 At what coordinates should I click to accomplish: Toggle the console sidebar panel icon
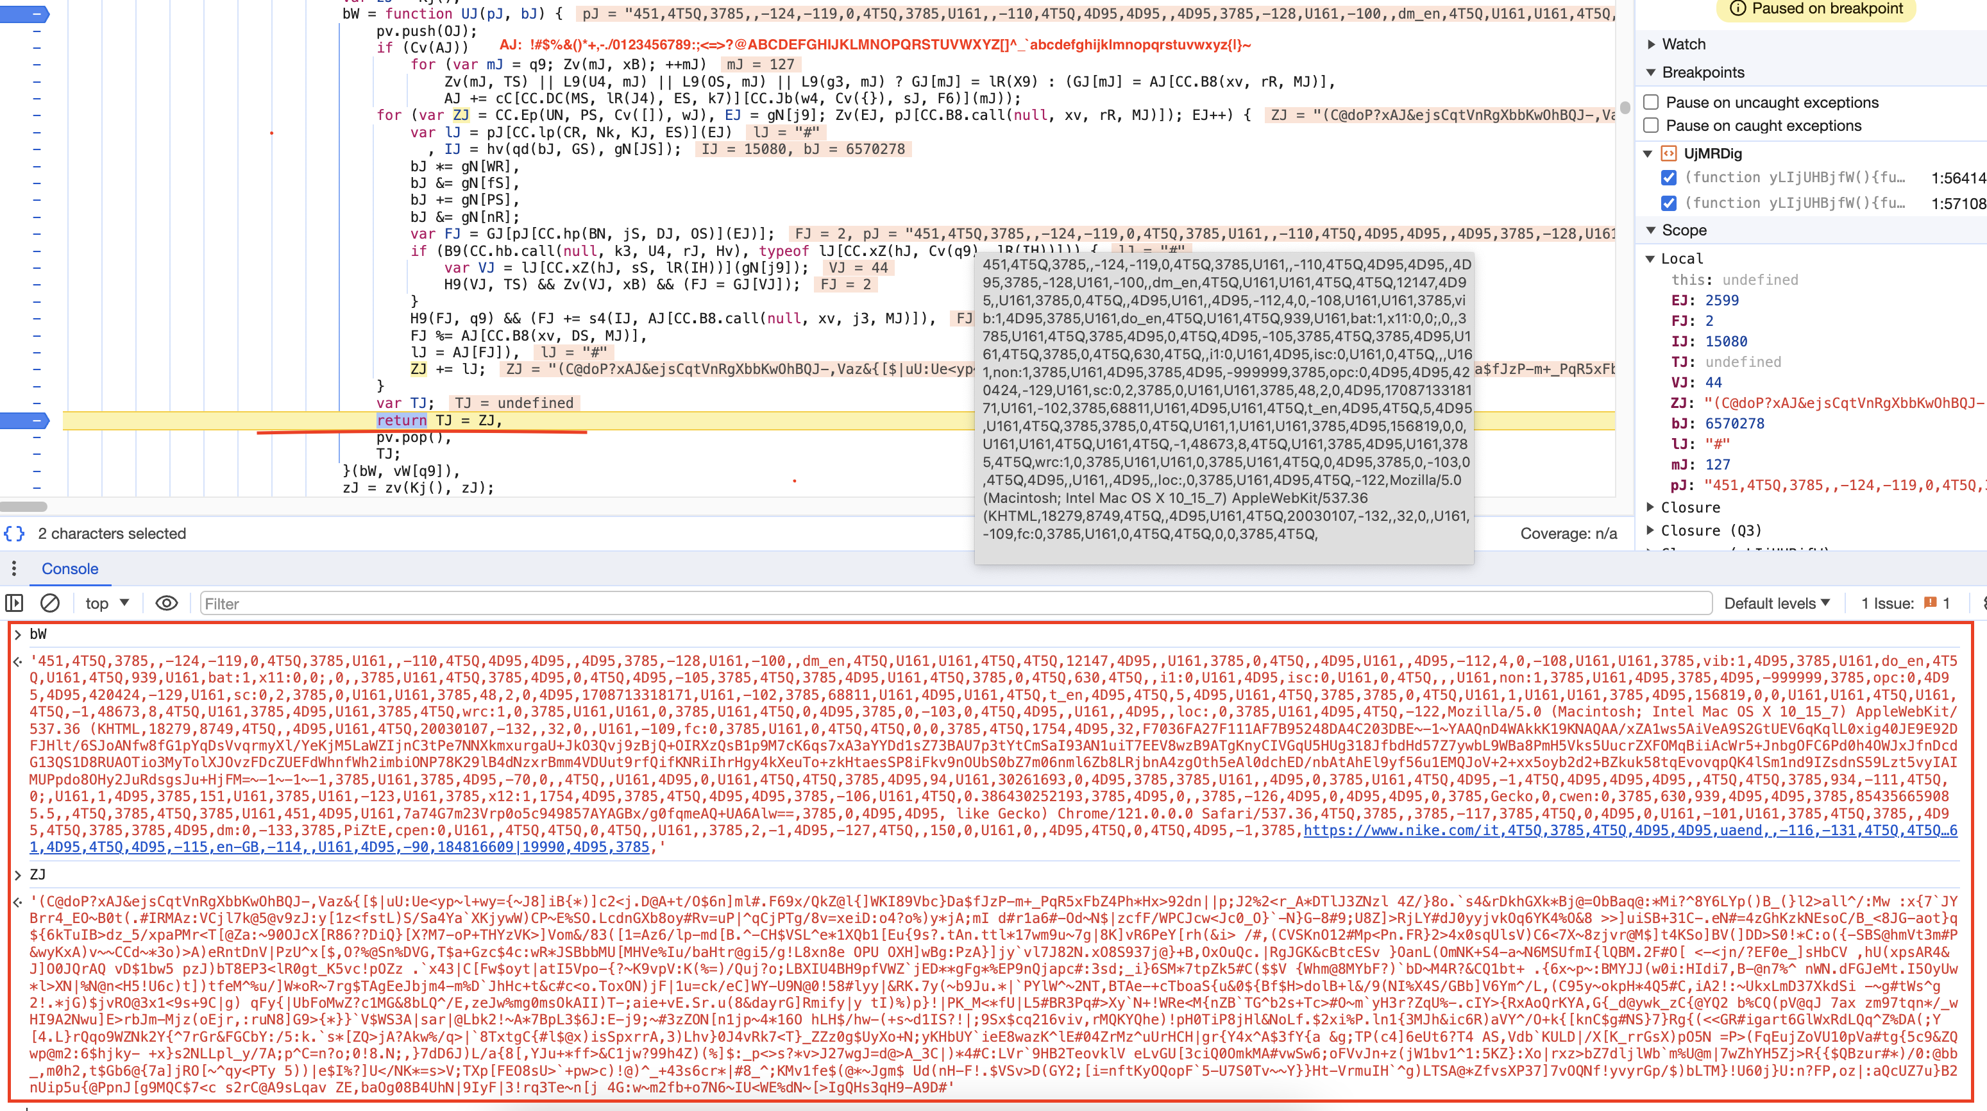pyautogui.click(x=14, y=604)
